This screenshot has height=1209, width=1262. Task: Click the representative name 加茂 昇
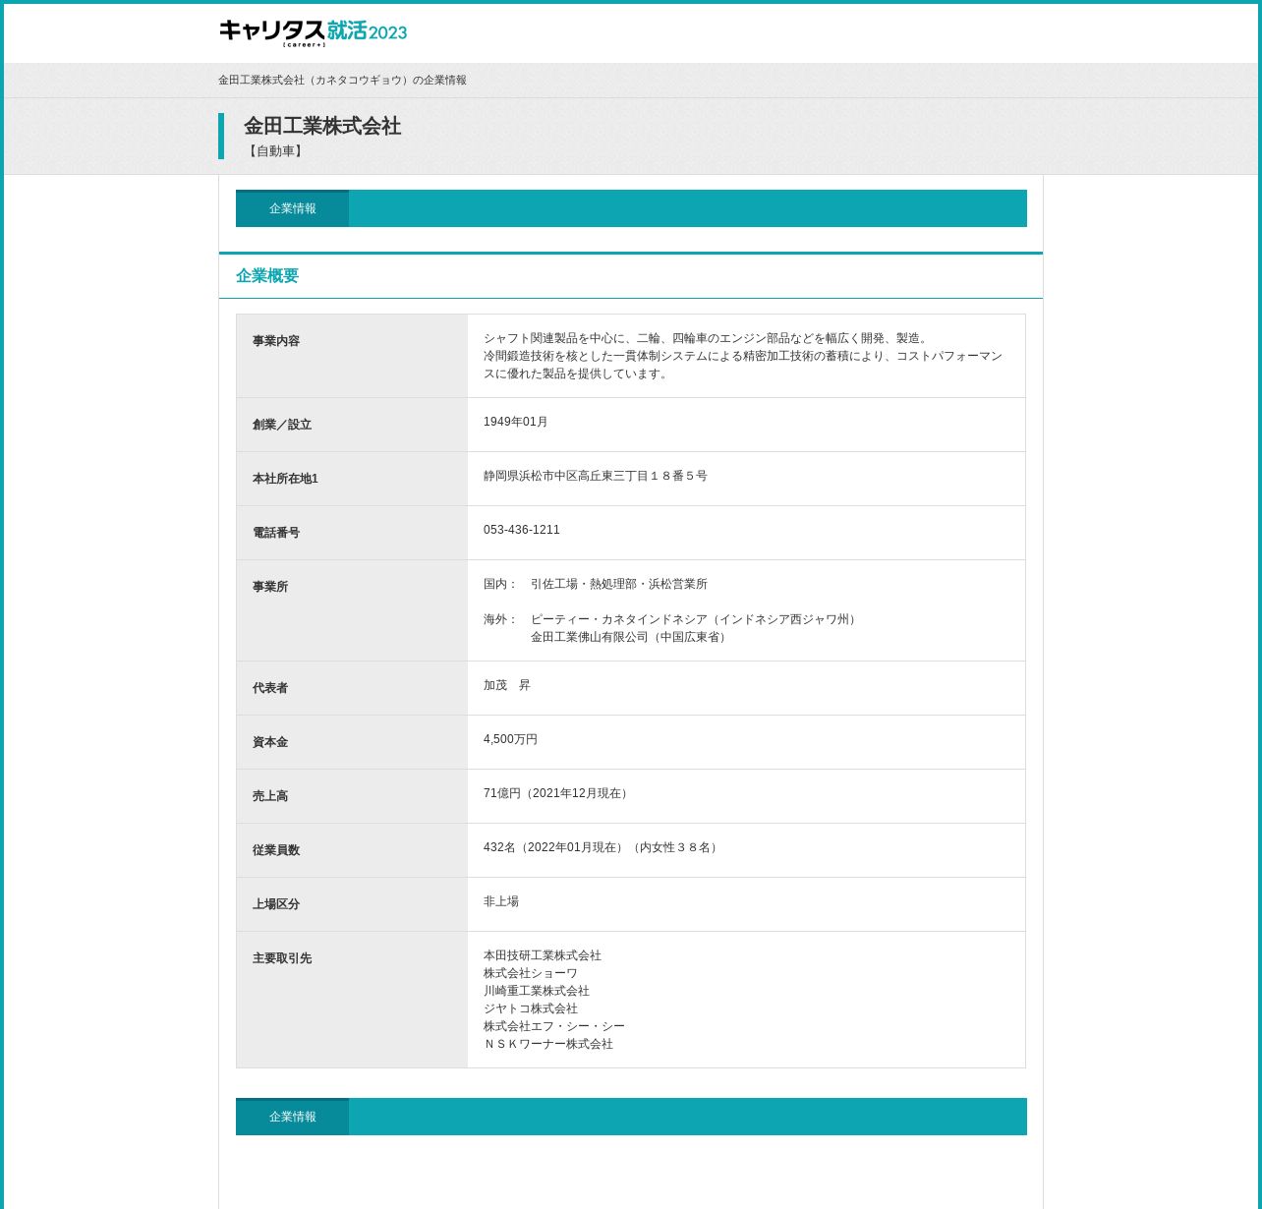pyautogui.click(x=507, y=685)
